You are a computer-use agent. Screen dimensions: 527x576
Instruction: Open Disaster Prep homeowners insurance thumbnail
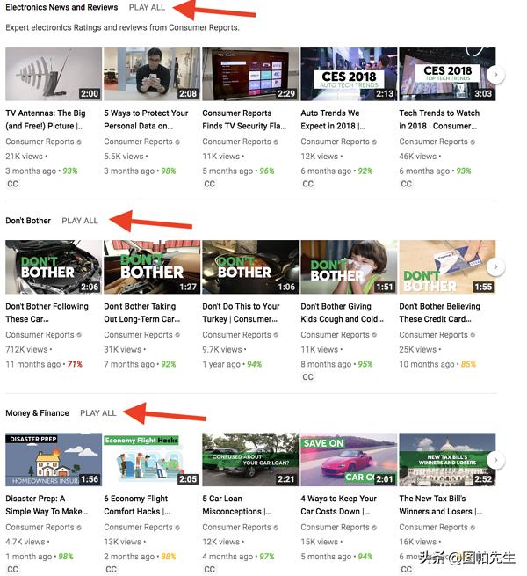[x=54, y=460]
